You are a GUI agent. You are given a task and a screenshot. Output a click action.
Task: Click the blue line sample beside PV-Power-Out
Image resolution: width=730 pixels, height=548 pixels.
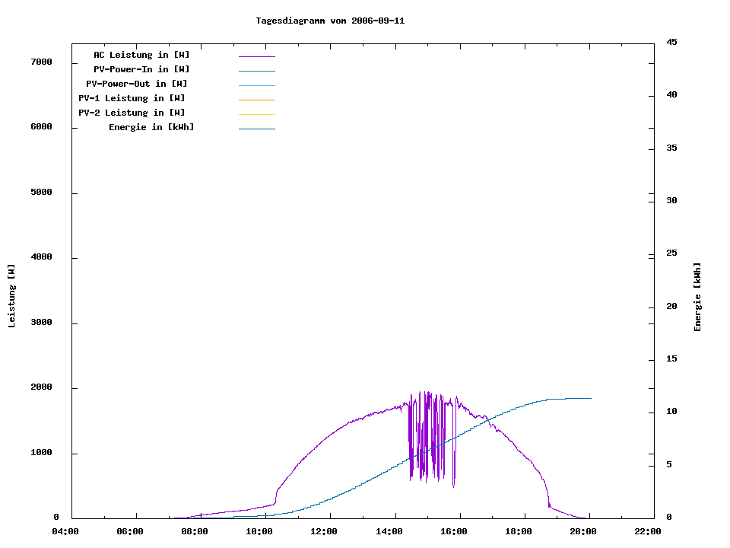pos(256,85)
